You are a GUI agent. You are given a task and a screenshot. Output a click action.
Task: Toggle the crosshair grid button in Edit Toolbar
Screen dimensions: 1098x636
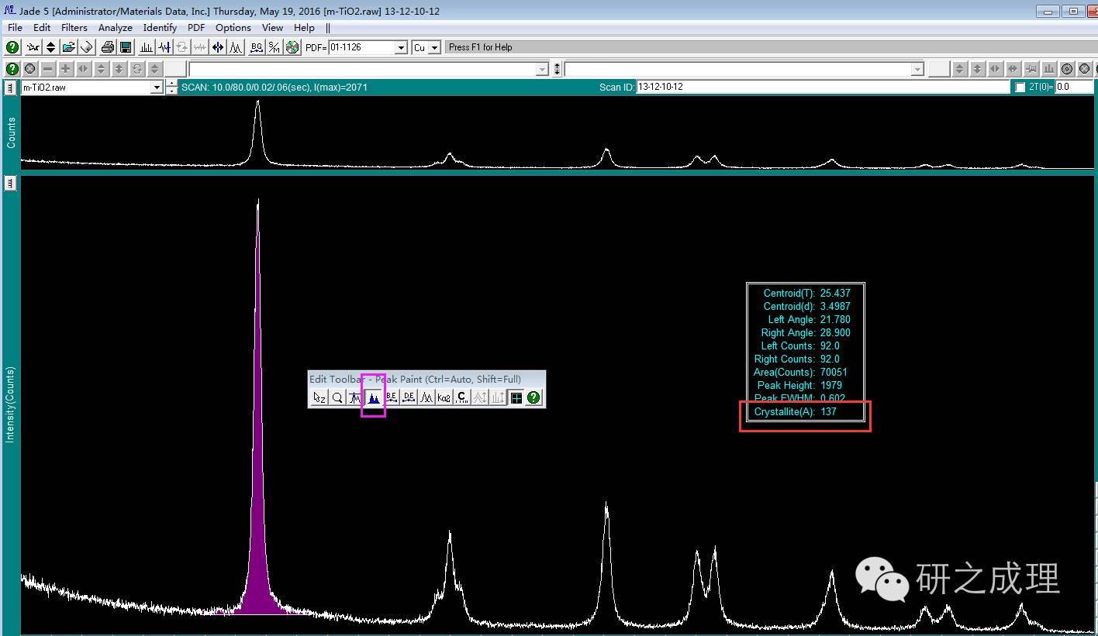(516, 397)
